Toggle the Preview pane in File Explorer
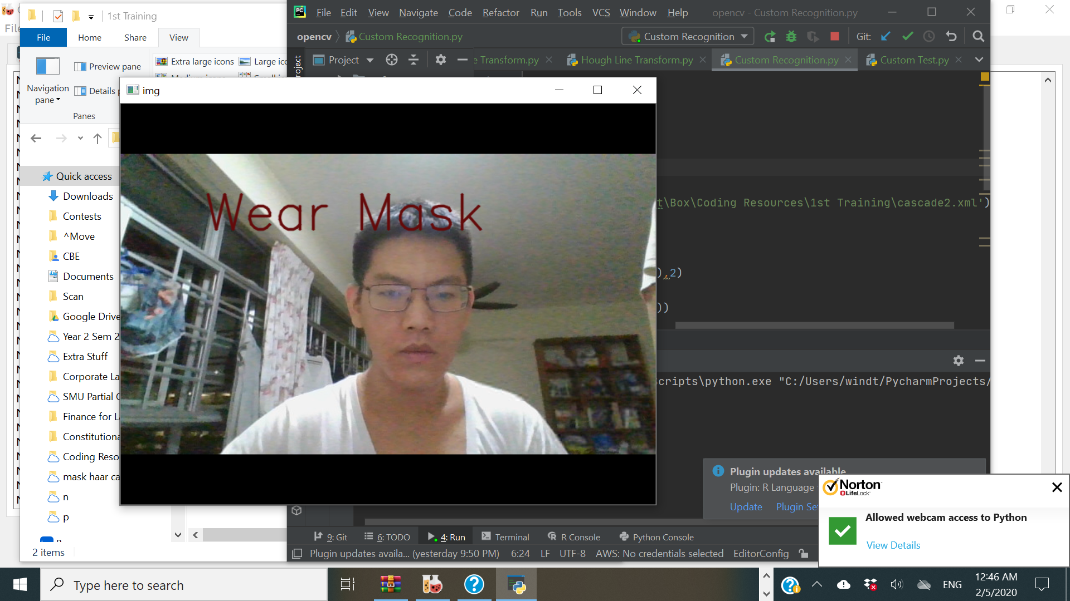 (108, 67)
